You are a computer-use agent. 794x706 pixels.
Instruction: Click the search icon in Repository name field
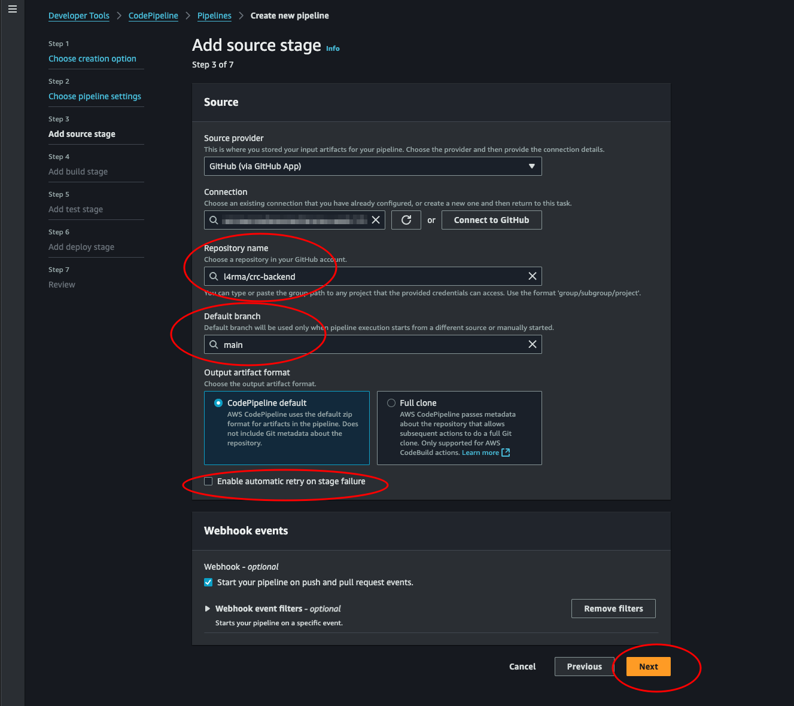(x=214, y=276)
